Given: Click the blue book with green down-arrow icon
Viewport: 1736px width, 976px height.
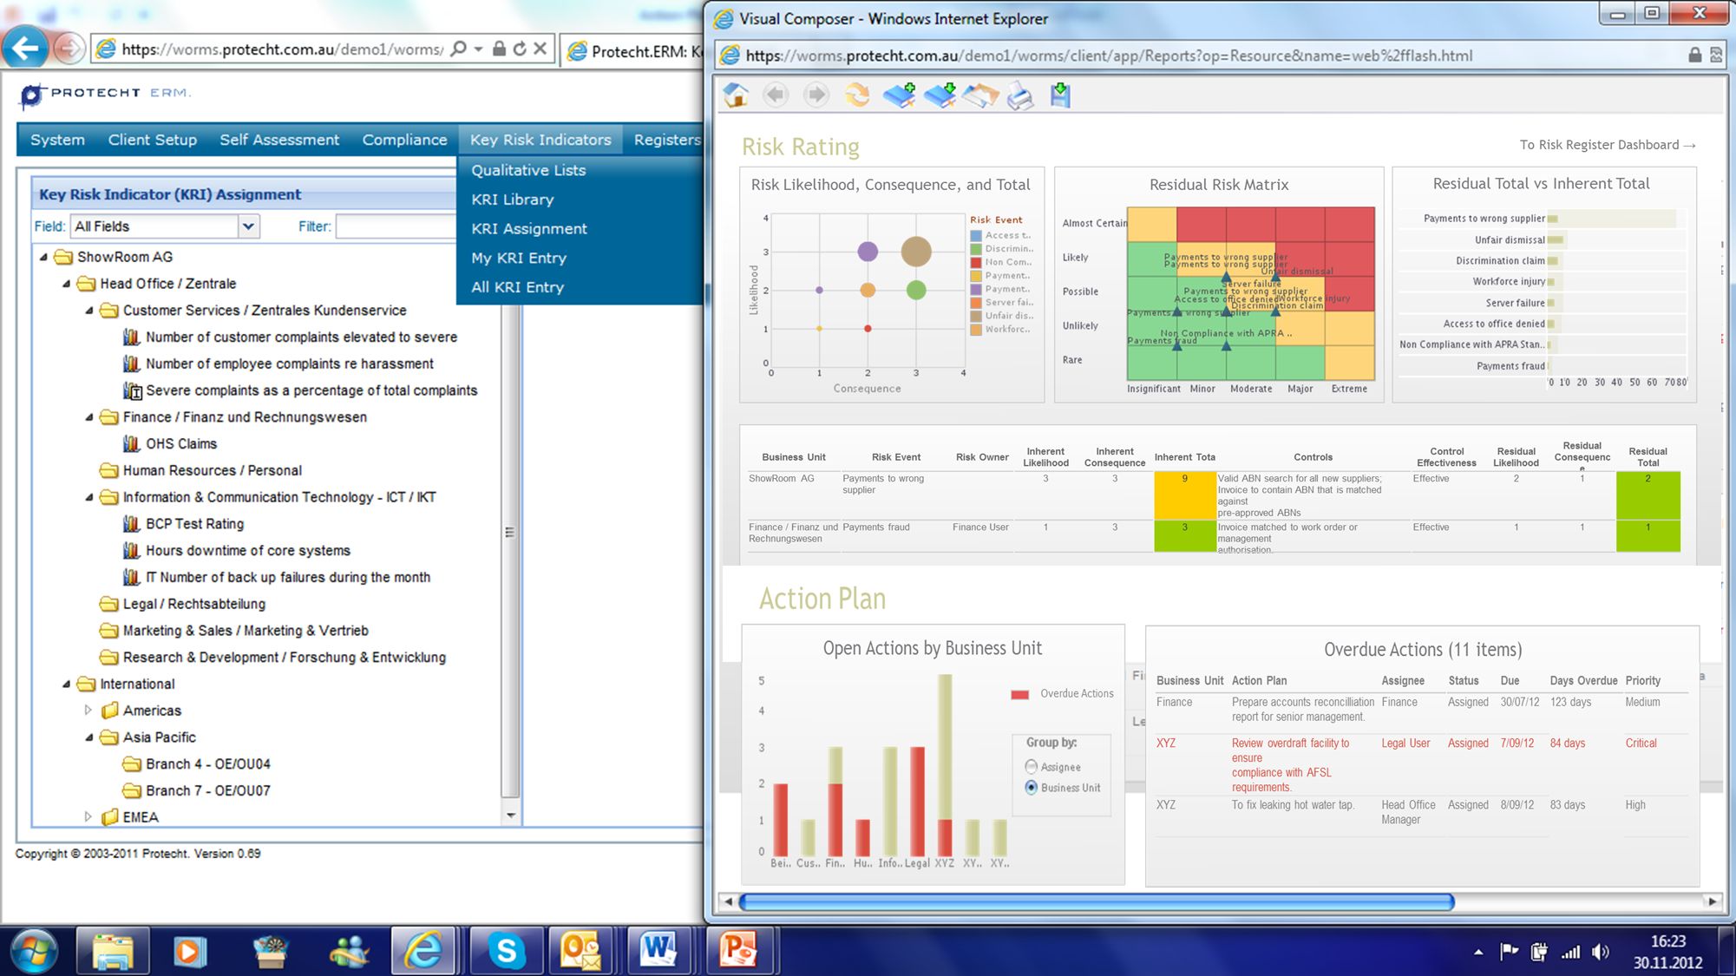Looking at the screenshot, I should [940, 95].
